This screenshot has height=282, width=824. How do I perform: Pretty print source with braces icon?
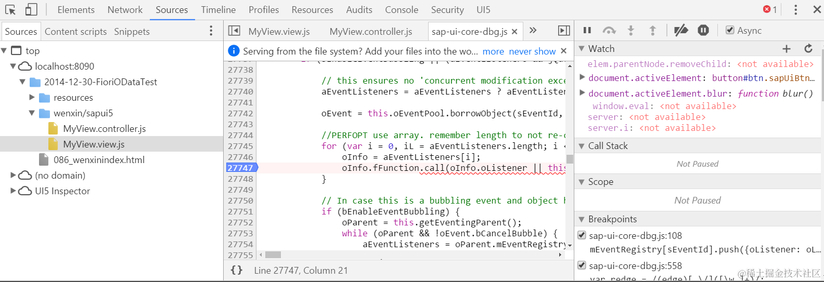coord(237,270)
